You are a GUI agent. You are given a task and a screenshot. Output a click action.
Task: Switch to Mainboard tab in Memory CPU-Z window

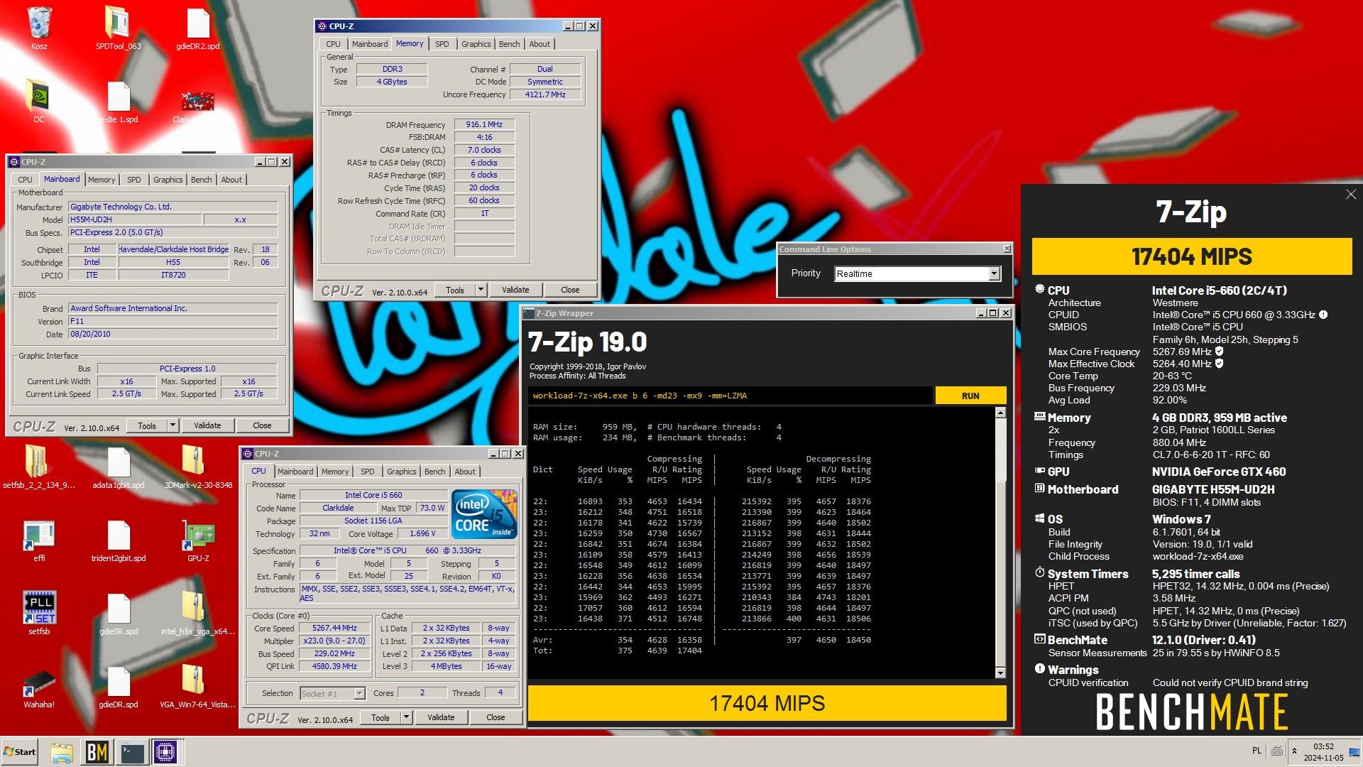pyautogui.click(x=370, y=44)
